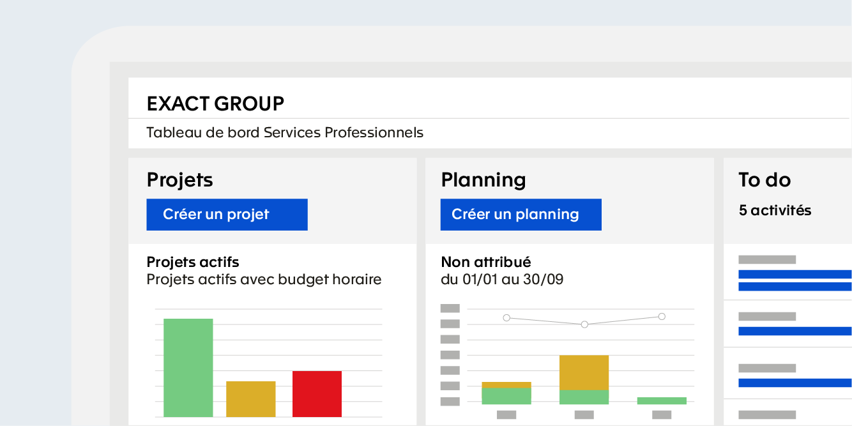Click the Non attribué heading
Image resolution: width=852 pixels, height=426 pixels.
(x=485, y=262)
